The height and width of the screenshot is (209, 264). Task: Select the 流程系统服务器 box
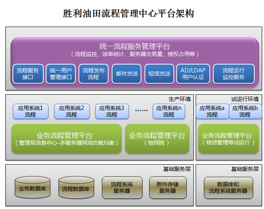(122, 188)
